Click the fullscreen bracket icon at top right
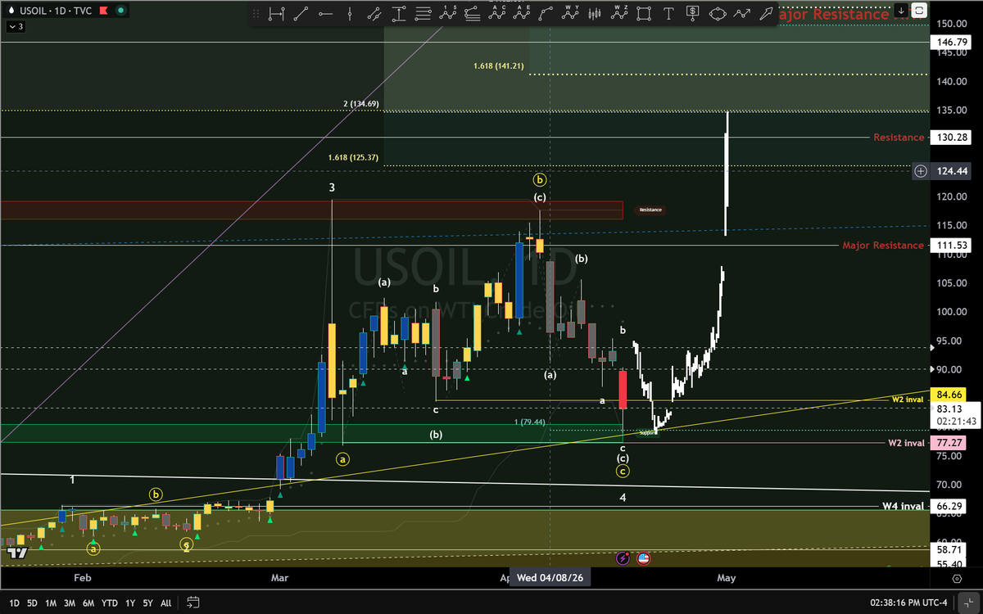Screen dimensions: 983x614 [919, 11]
